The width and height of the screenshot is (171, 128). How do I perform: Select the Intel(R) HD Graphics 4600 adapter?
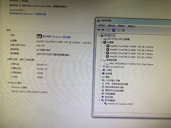pos(120,104)
